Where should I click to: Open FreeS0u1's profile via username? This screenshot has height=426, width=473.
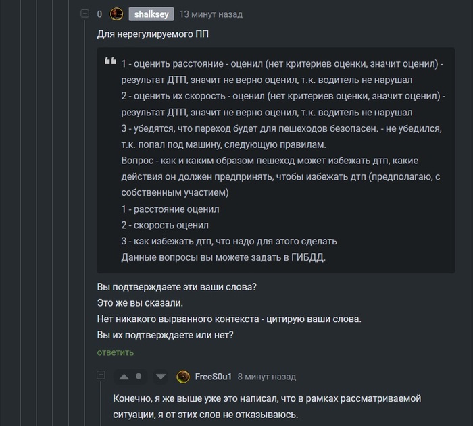click(x=213, y=377)
